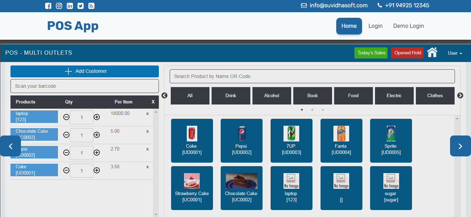Screen dimensions: 471x217
Task: Select the Login menu item
Action: click(375, 26)
